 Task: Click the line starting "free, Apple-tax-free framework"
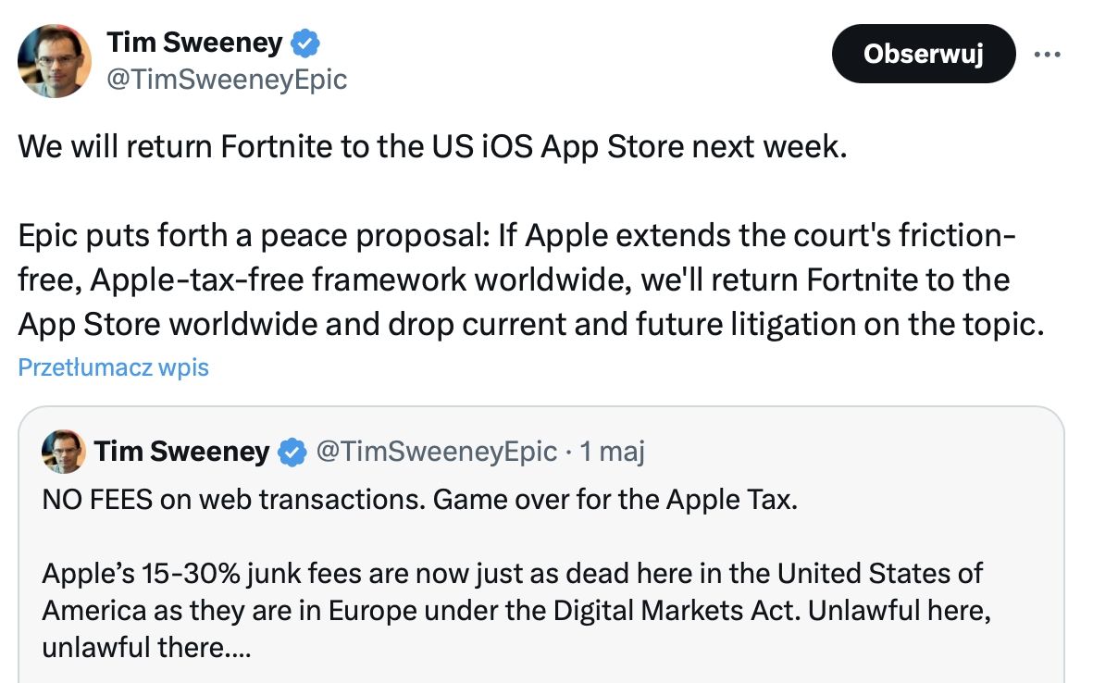tap(514, 279)
